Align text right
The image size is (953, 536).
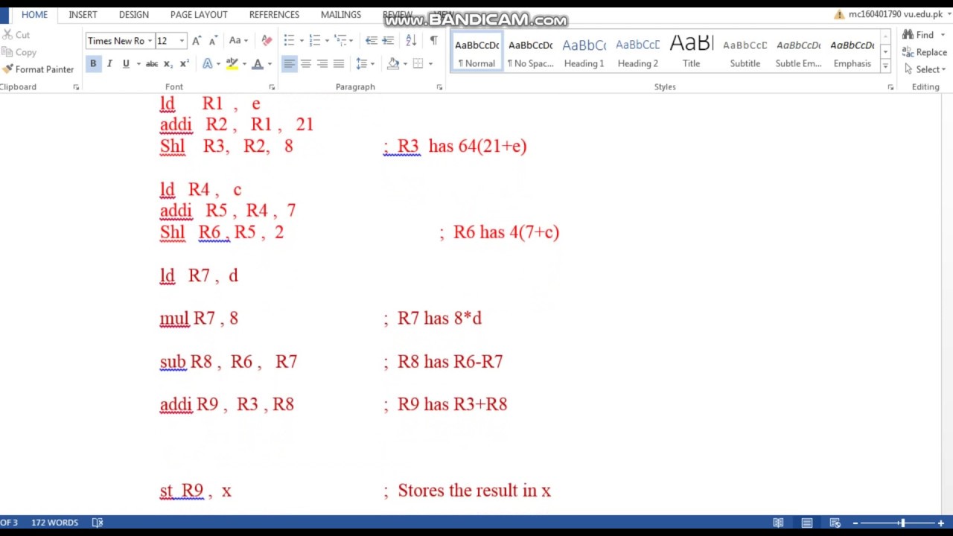[x=322, y=64]
